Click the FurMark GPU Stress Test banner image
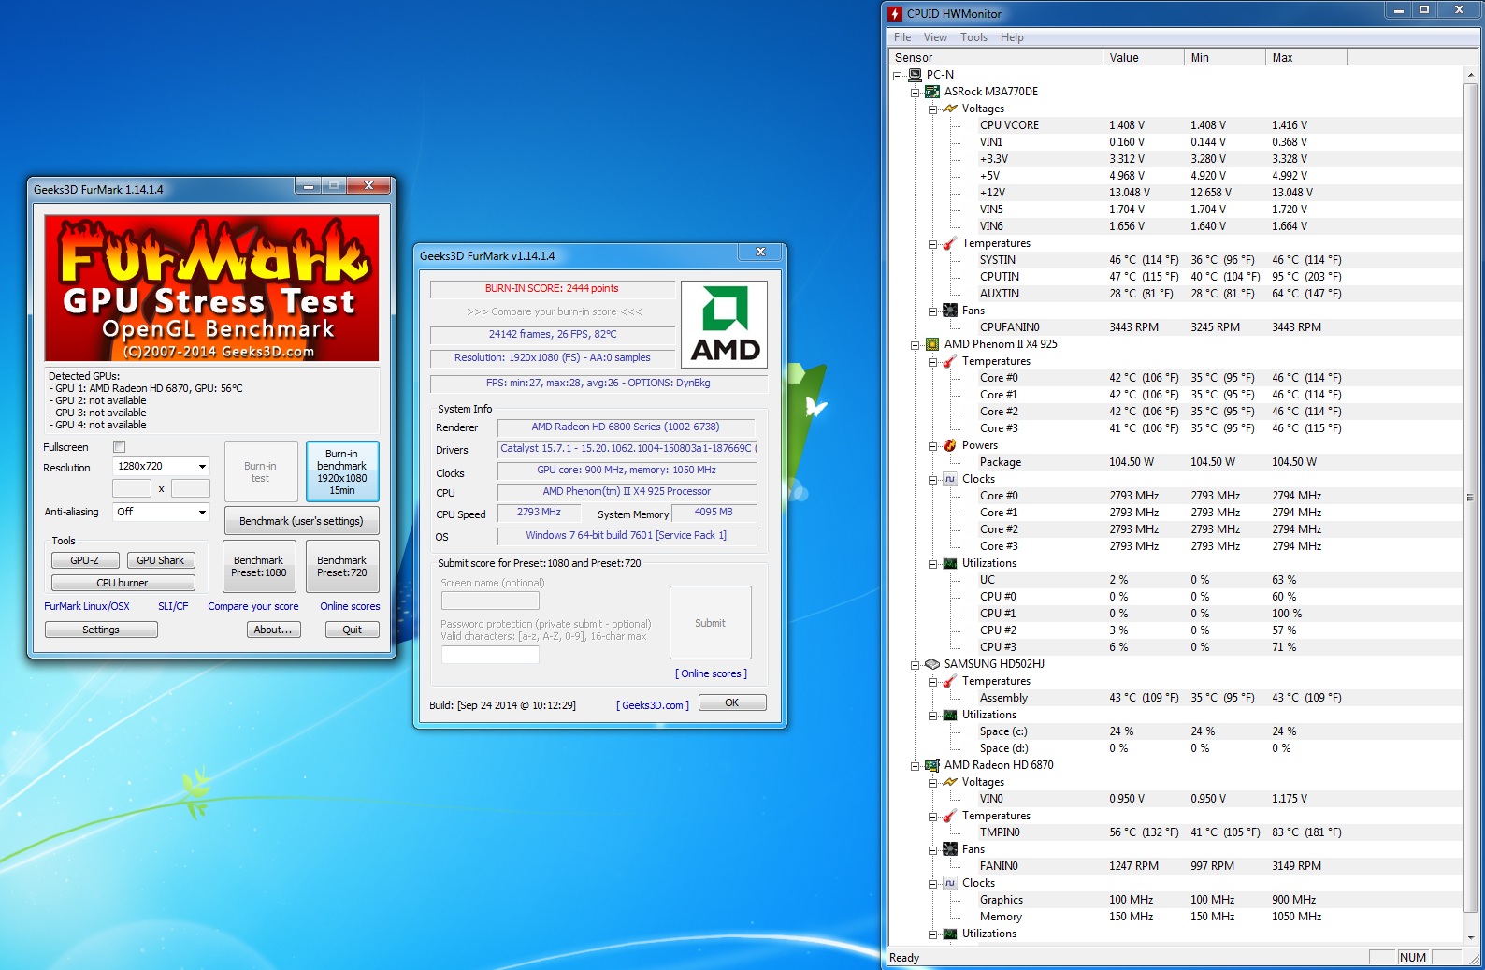 click(212, 288)
